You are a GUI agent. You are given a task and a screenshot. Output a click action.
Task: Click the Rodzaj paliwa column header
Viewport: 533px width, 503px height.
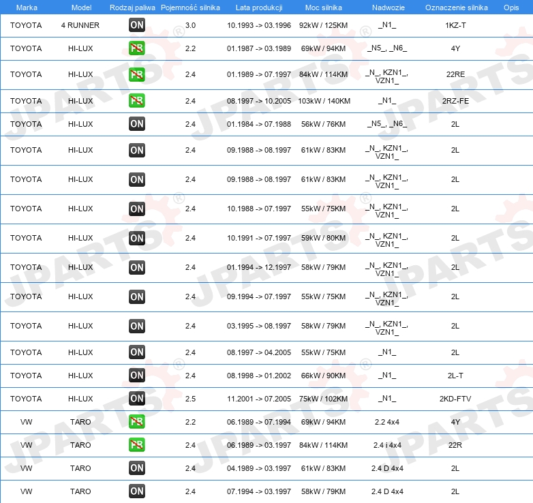point(132,7)
